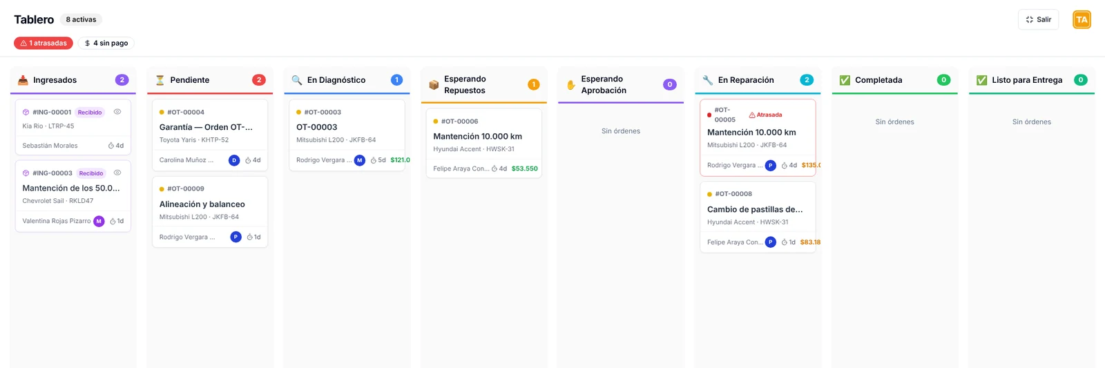Click timer icon on Sebastián Morales card

(110, 146)
